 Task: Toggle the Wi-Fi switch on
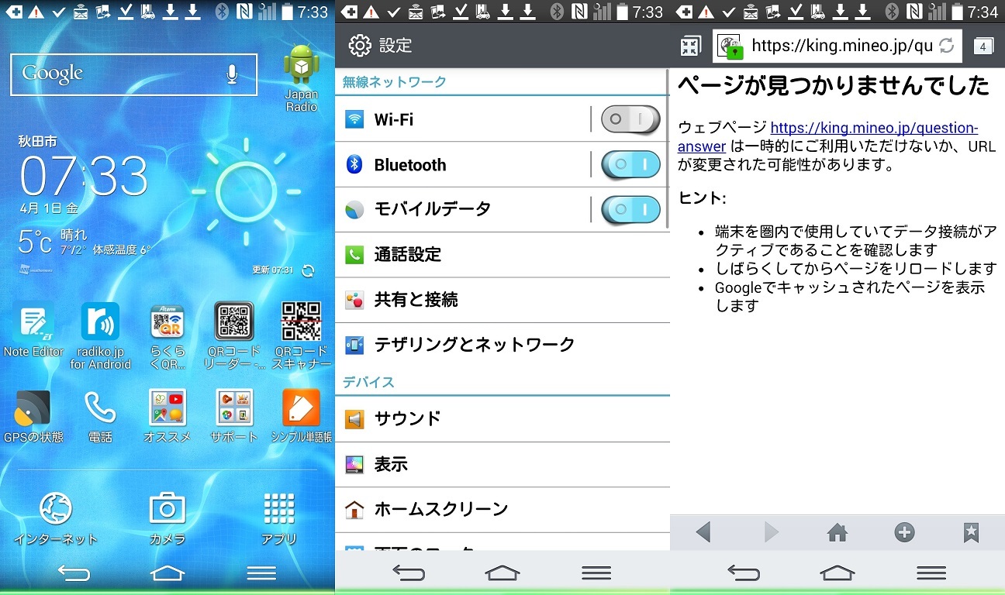click(630, 119)
